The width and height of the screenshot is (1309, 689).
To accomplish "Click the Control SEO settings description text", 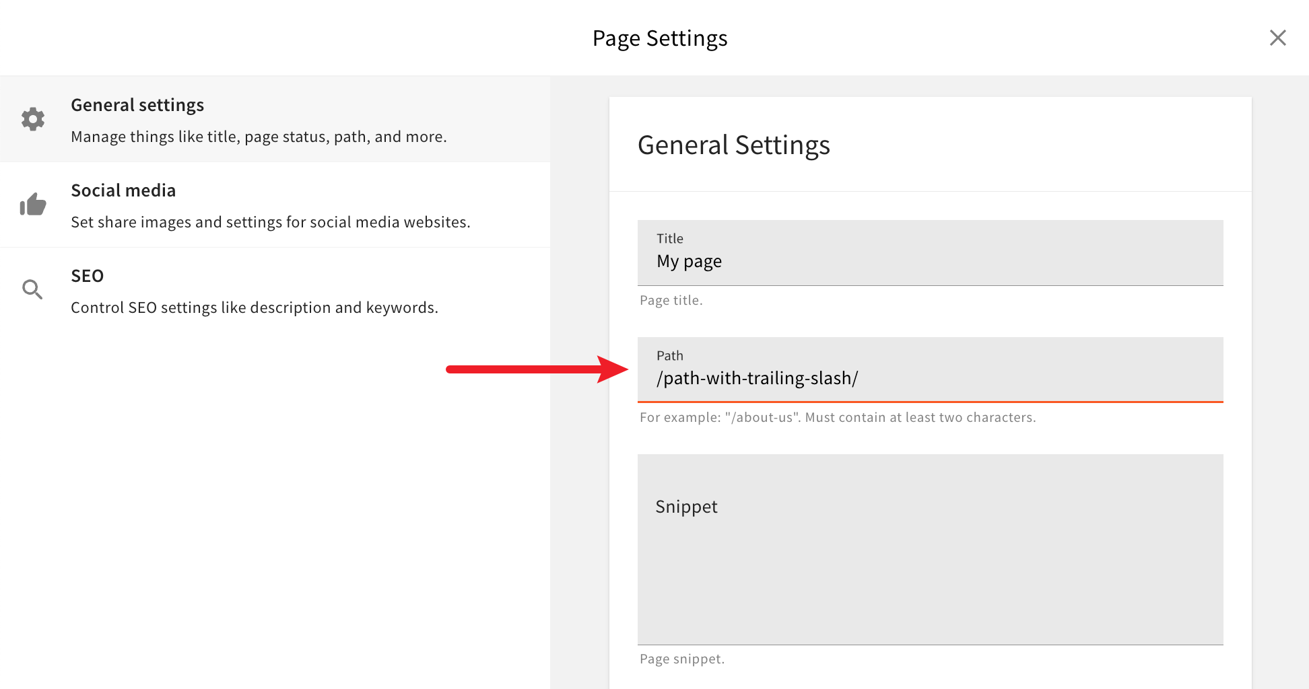I will [x=255, y=307].
